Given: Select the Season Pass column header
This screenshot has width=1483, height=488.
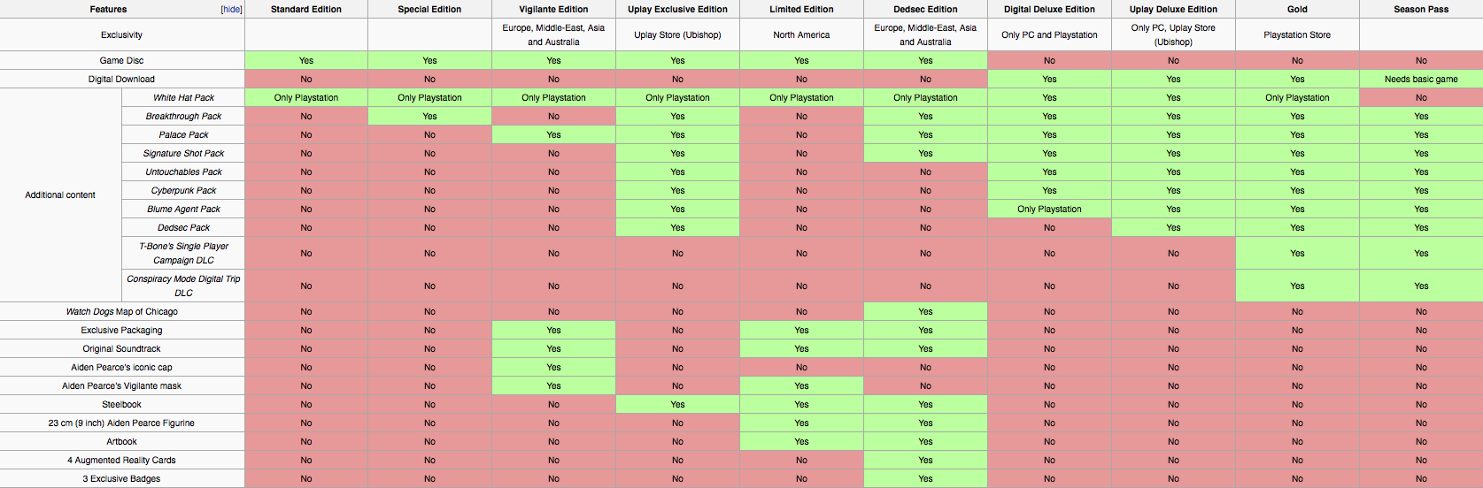Looking at the screenshot, I should [x=1421, y=9].
